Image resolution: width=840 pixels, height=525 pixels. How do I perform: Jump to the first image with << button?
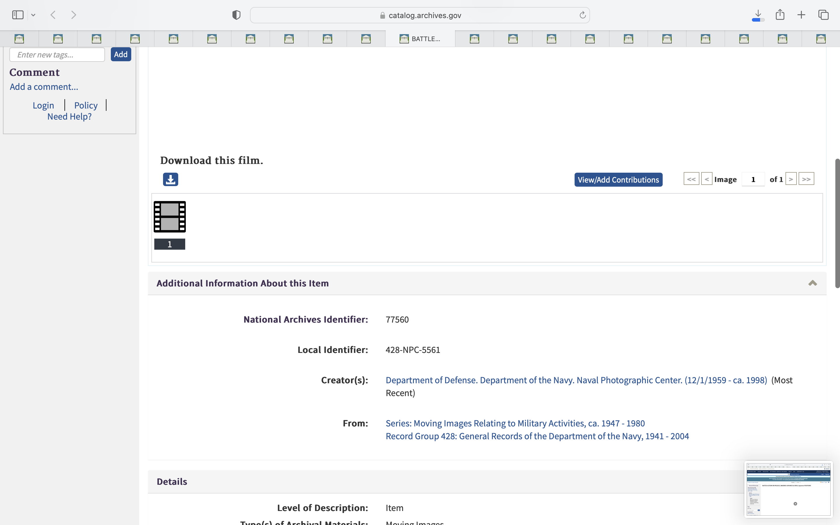691,179
